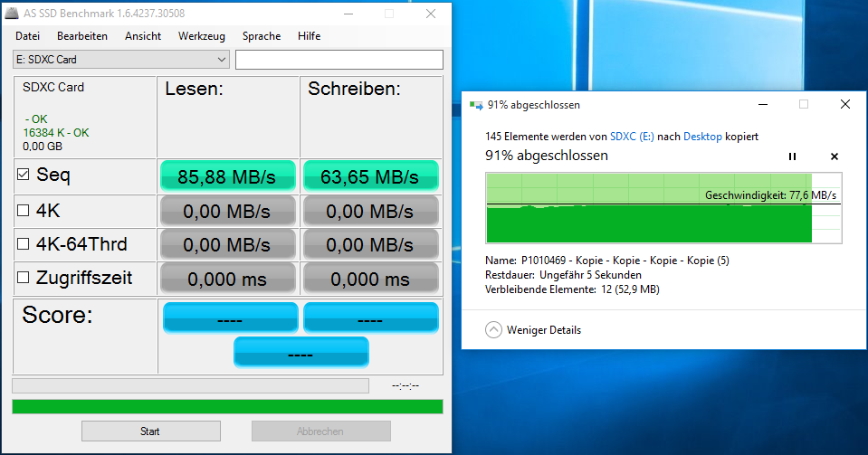Viewport: 868px width, 455px height.
Task: Open the Sprache menu
Action: tap(262, 36)
